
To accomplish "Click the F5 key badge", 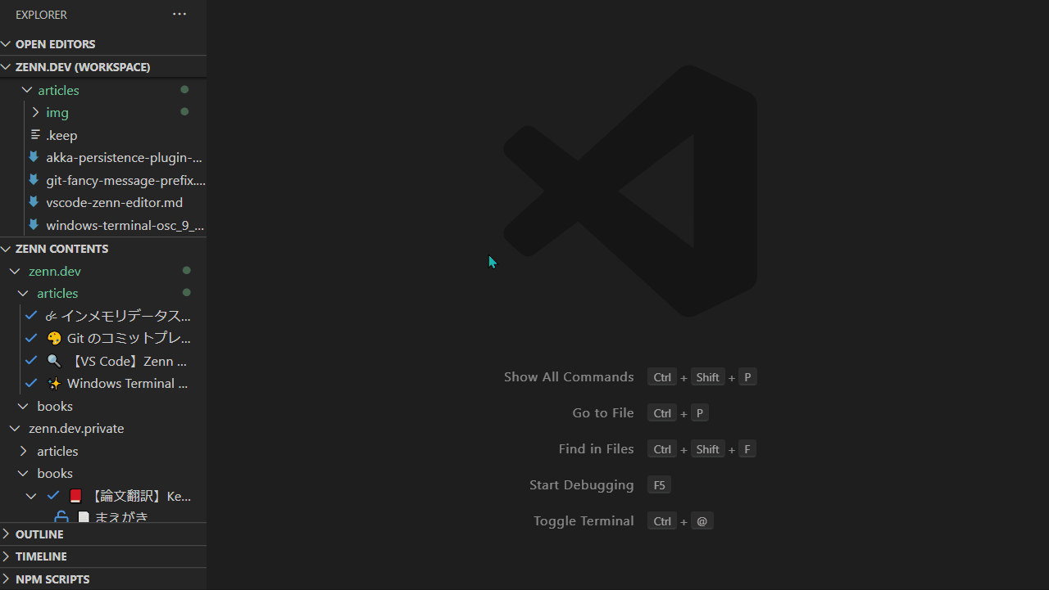I will click(659, 485).
